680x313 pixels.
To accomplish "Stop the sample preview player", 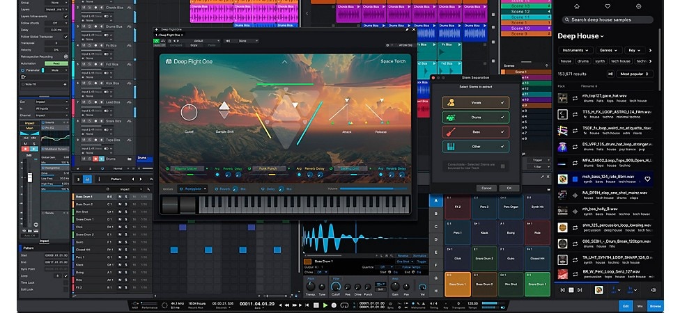I will [x=571, y=290].
